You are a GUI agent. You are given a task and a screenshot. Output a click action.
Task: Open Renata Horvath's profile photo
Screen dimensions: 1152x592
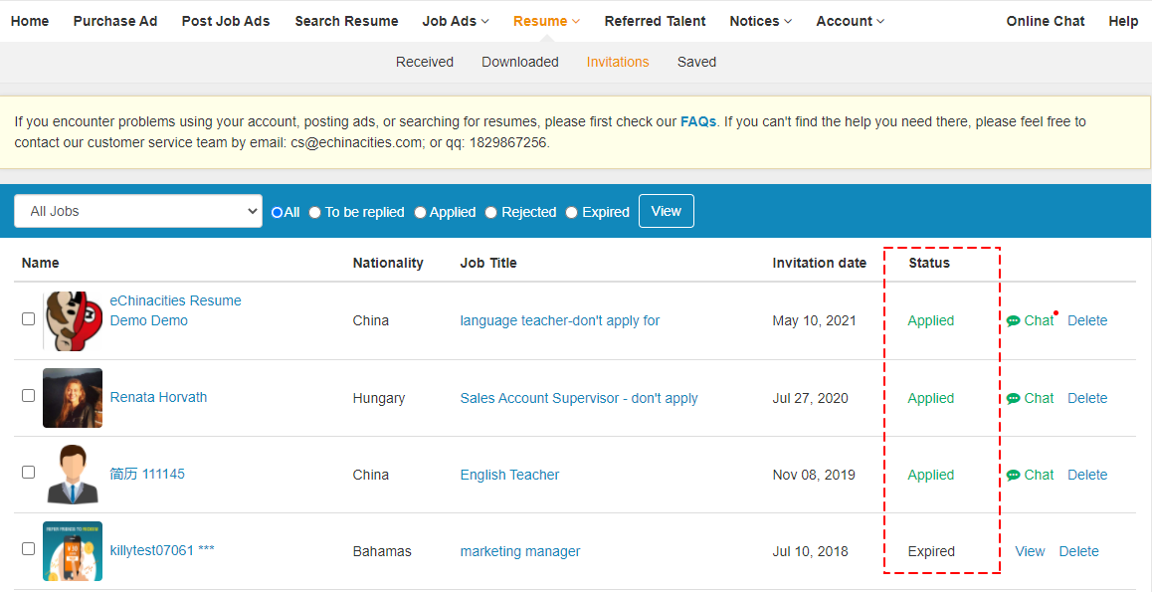(73, 398)
